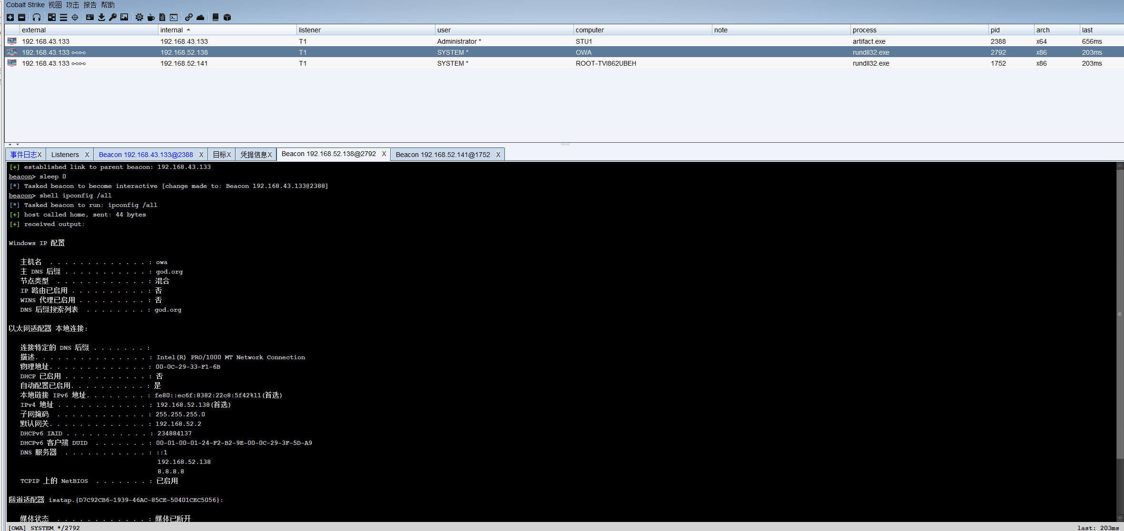Viewport: 1124px width, 531px height.
Task: Click the external column header
Action: point(34,30)
